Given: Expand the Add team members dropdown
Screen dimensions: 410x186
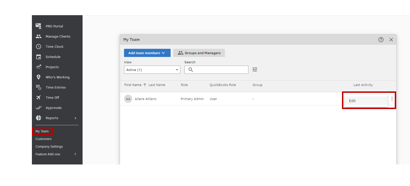Looking at the screenshot, I should (147, 53).
